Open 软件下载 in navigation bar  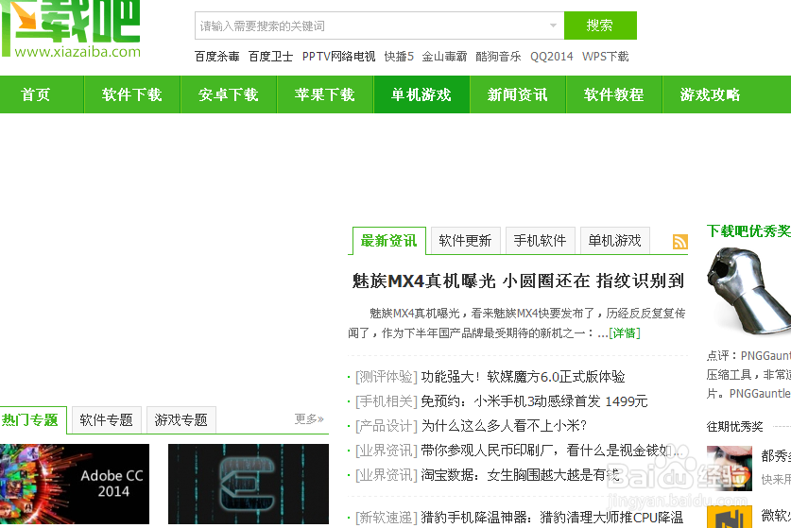pyautogui.click(x=132, y=94)
